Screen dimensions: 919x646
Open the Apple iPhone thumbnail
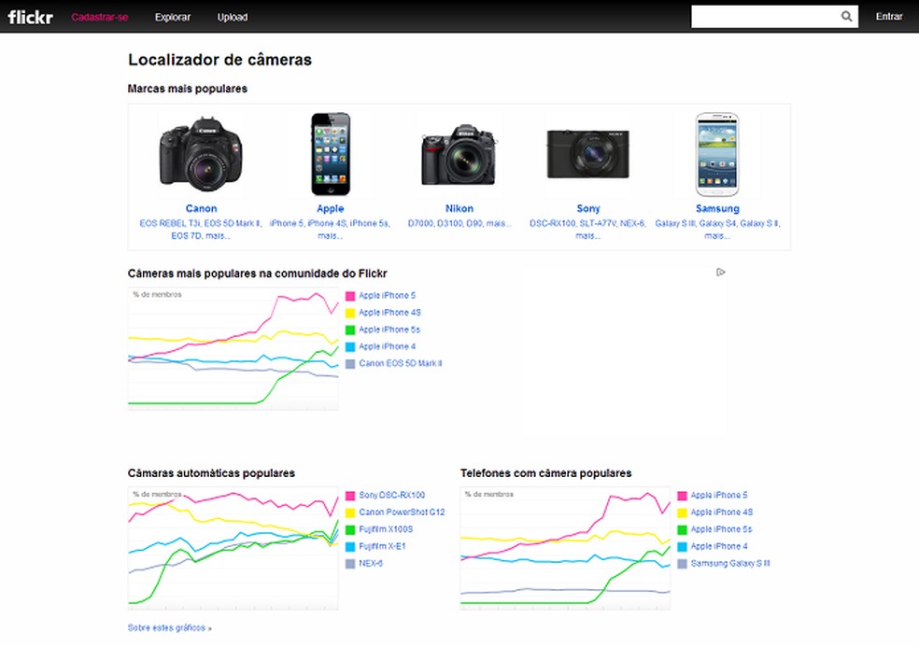pos(331,155)
